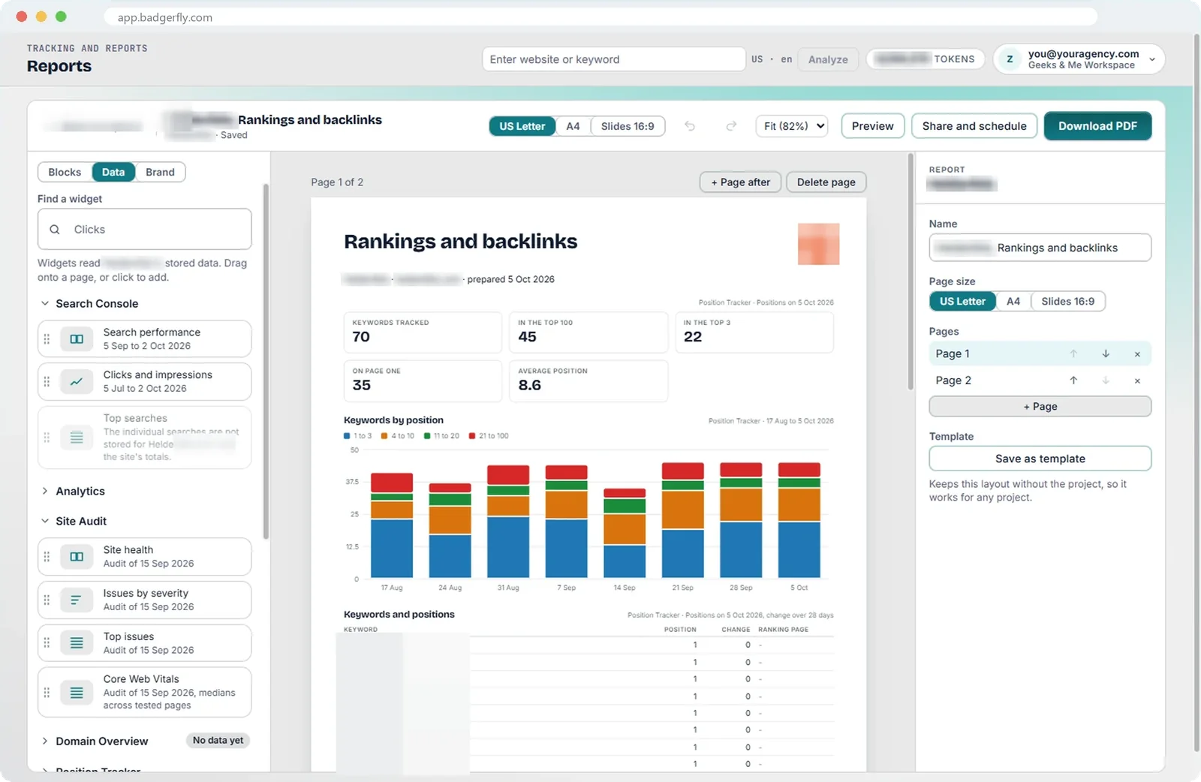The width and height of the screenshot is (1201, 782).
Task: Select Page 2 in the Pages list
Action: pos(1040,380)
